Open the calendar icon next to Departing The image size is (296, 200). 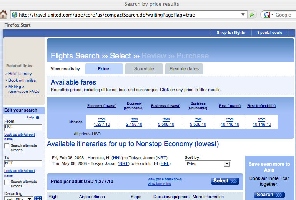38,198
